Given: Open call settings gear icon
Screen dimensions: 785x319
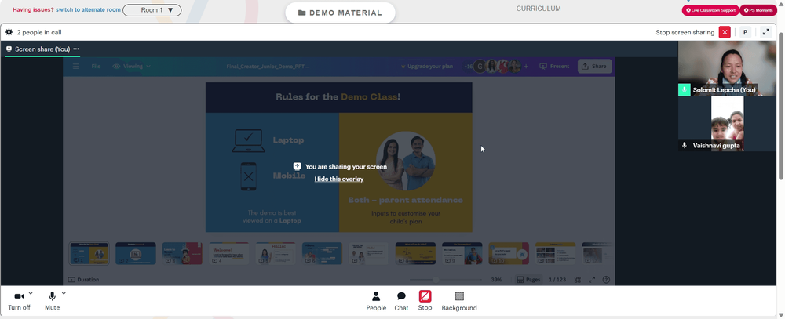Looking at the screenshot, I should [9, 32].
